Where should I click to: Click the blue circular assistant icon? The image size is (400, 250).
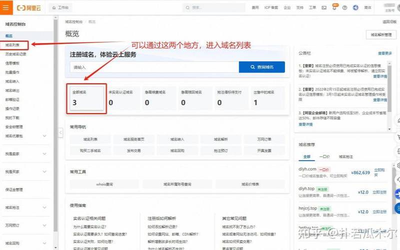point(355,7)
